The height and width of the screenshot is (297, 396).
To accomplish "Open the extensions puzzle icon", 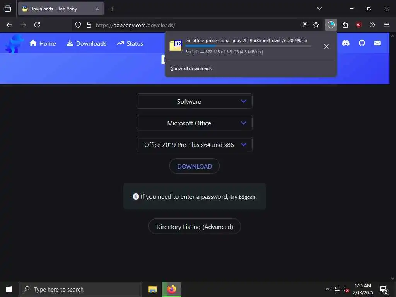I will (345, 25).
